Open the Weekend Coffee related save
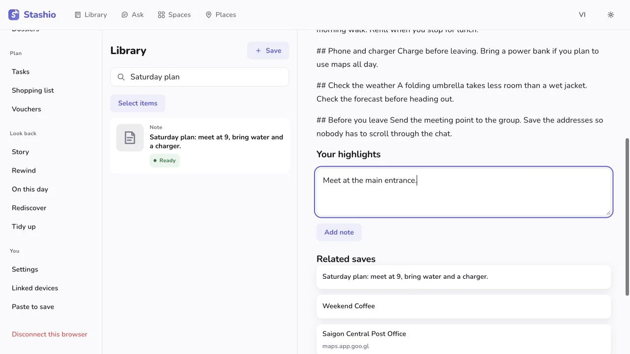This screenshot has width=630, height=354. coord(464,306)
